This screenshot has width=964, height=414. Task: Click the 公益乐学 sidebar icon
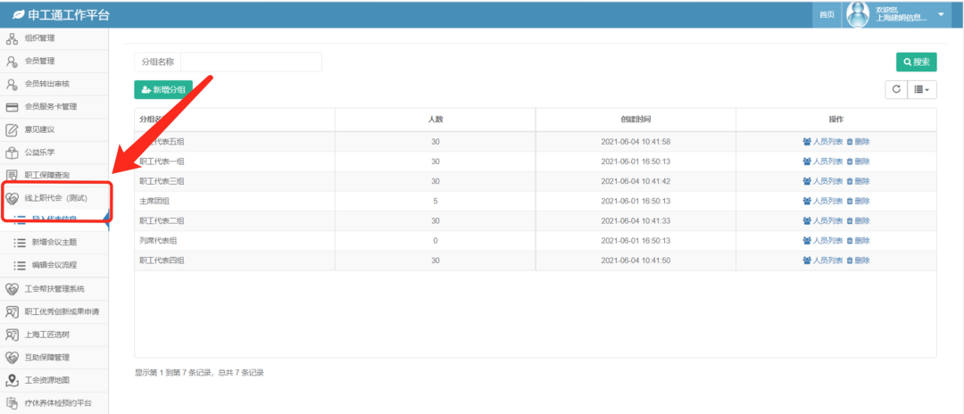point(12,153)
